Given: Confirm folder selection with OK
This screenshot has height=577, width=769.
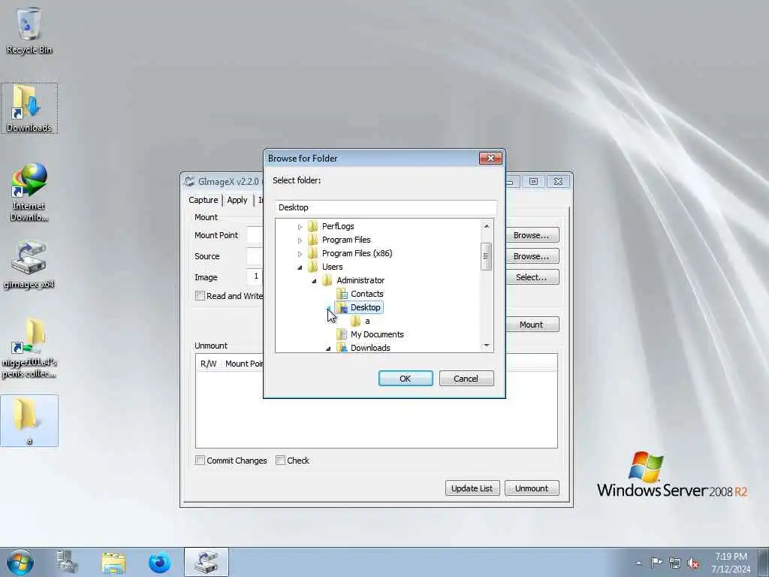Looking at the screenshot, I should [x=405, y=379].
